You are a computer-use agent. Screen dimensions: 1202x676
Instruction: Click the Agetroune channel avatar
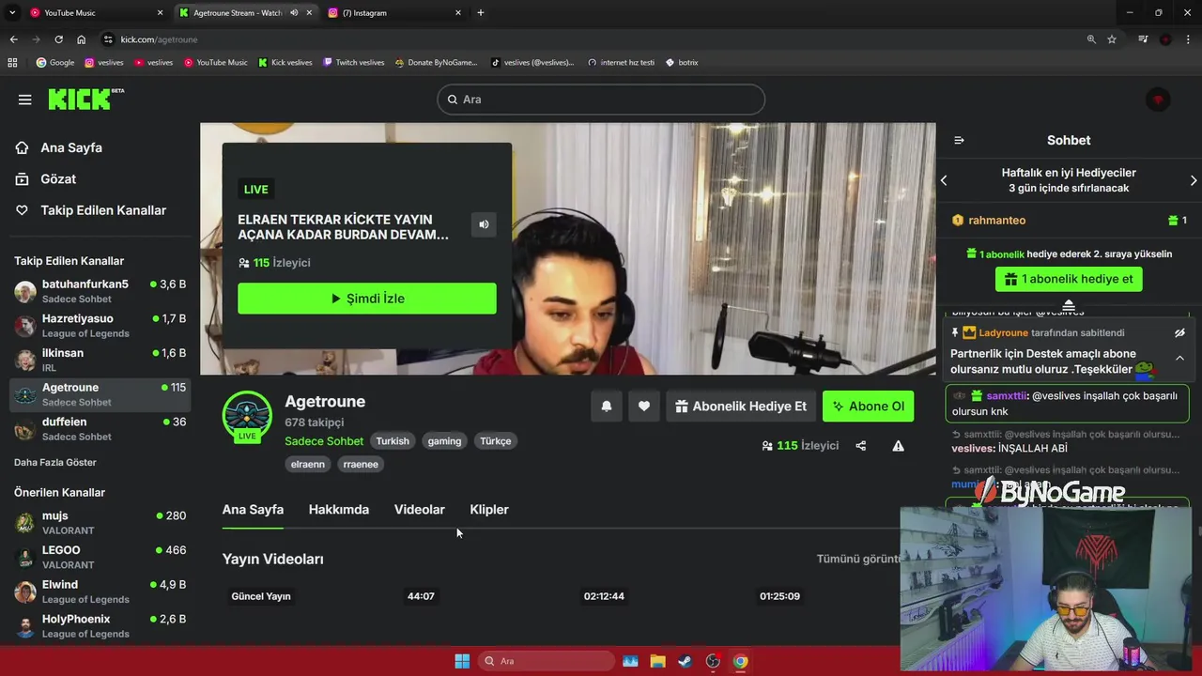click(247, 416)
